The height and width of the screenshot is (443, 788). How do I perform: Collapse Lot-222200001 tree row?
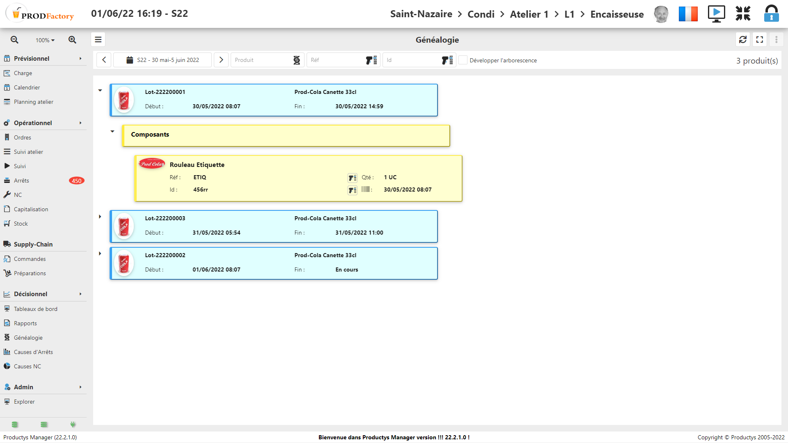tap(100, 90)
